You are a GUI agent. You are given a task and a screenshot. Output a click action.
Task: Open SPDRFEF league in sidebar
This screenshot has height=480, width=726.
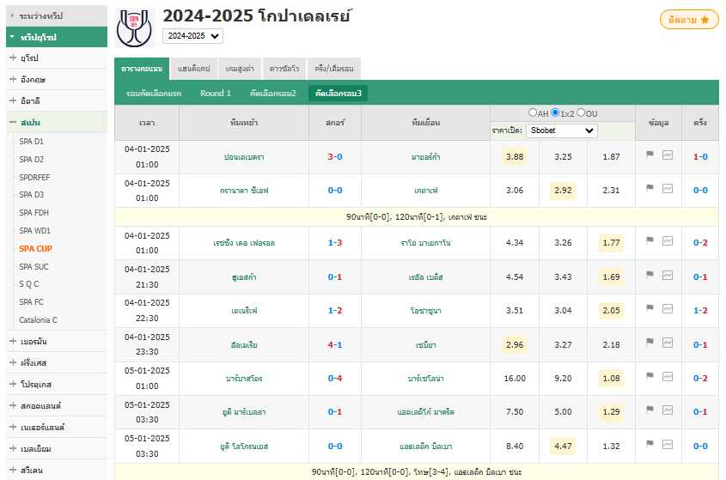click(34, 177)
